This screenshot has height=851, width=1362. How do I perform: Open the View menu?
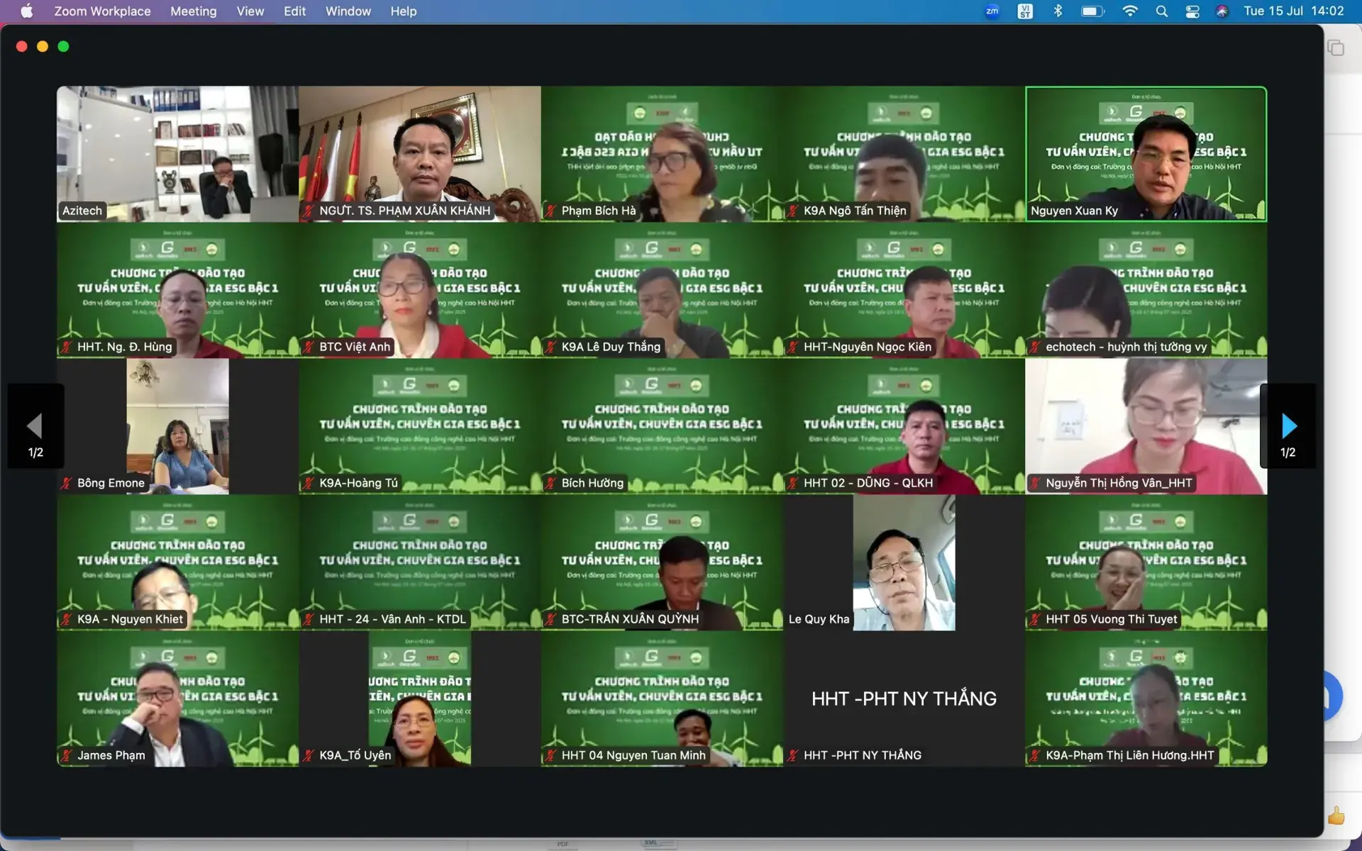coord(250,11)
